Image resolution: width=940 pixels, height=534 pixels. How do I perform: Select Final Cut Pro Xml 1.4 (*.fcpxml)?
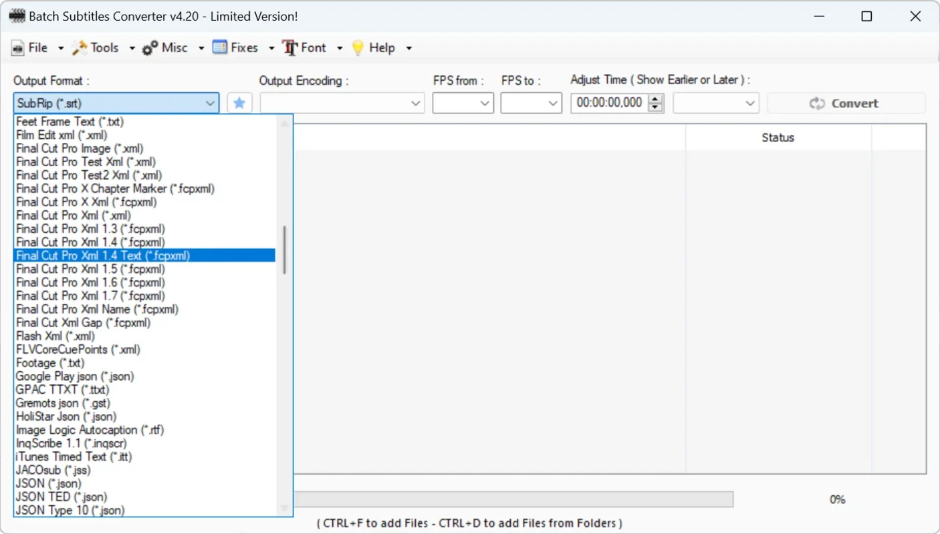[x=145, y=242]
